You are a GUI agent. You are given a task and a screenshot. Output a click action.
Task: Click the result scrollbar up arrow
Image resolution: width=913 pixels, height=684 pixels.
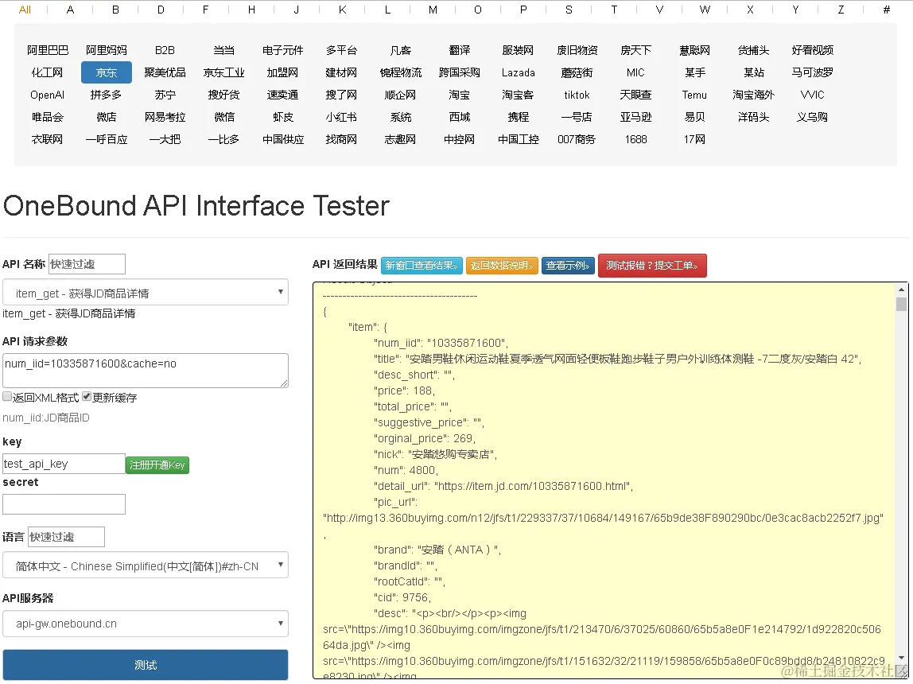click(x=901, y=290)
